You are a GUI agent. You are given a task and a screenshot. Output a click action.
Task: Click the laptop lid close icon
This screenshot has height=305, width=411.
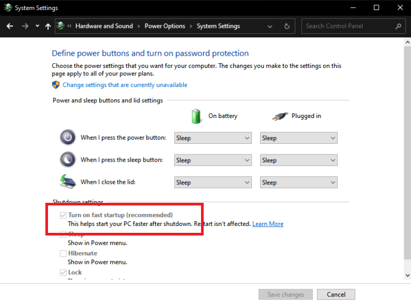tap(68, 182)
